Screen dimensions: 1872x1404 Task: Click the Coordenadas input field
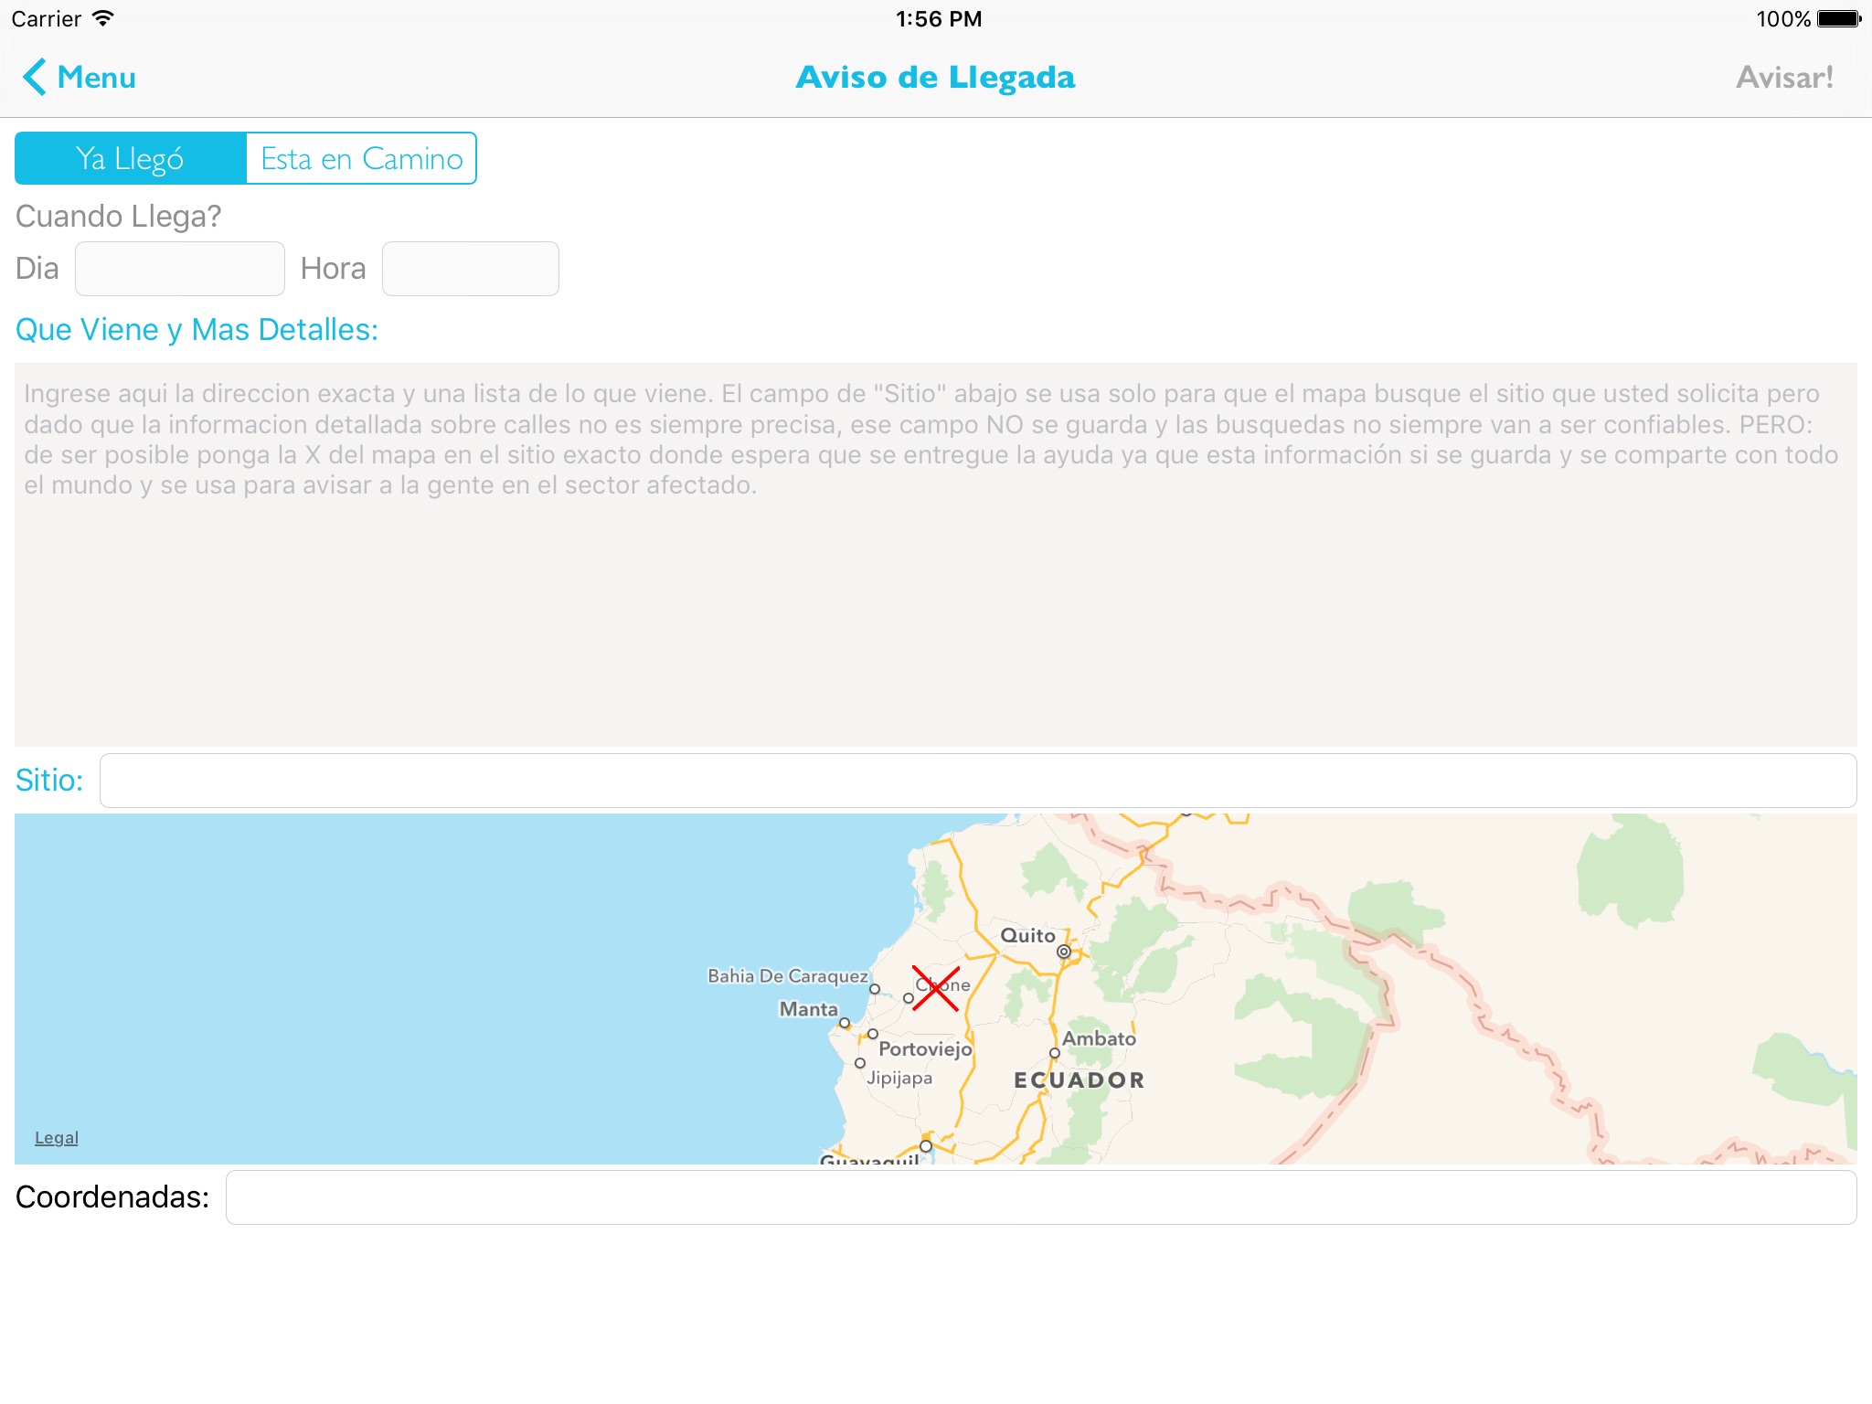point(1040,1197)
